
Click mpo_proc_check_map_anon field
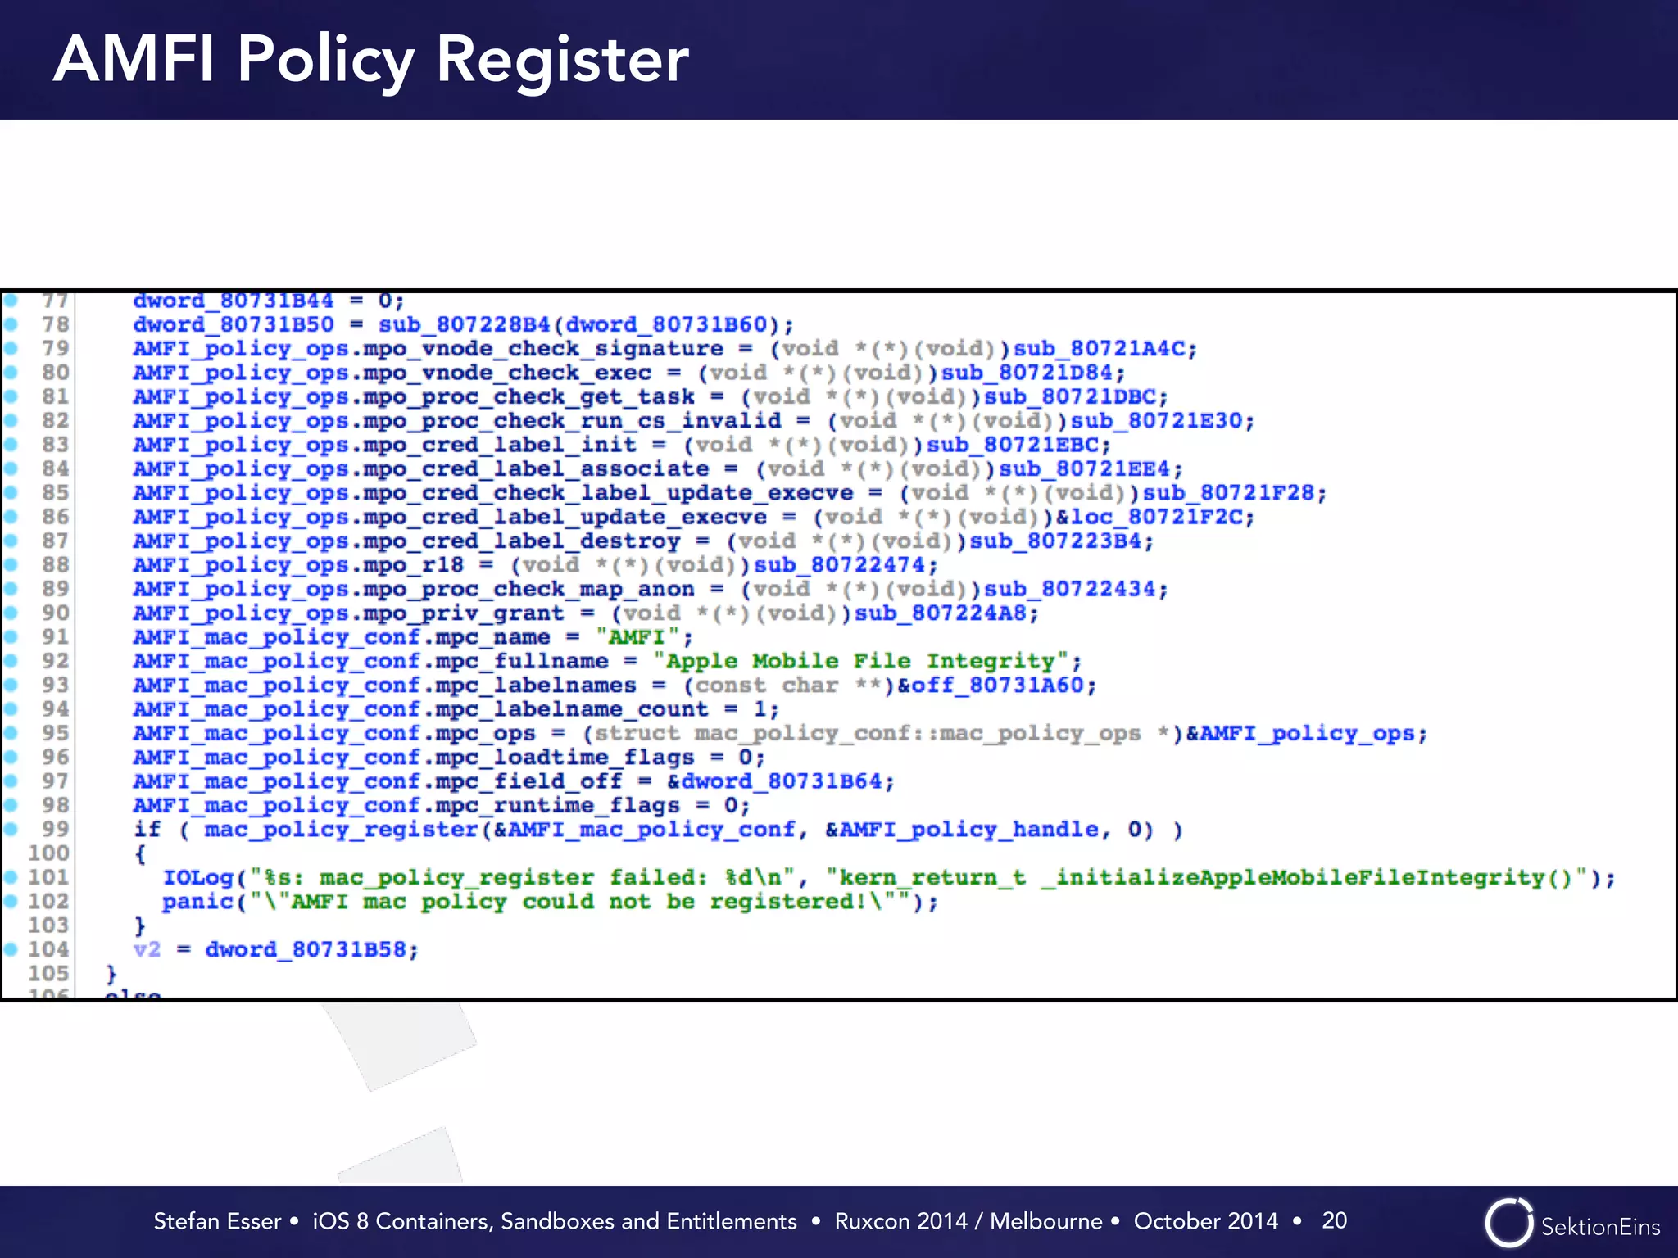click(x=529, y=589)
